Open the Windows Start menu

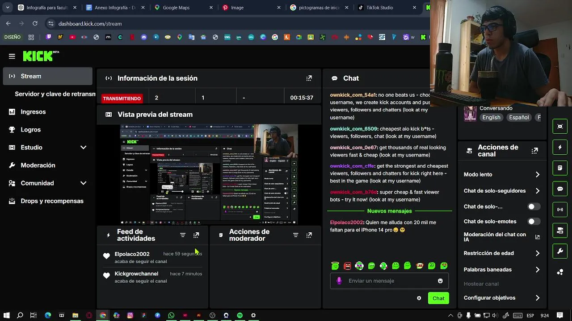tap(6, 316)
